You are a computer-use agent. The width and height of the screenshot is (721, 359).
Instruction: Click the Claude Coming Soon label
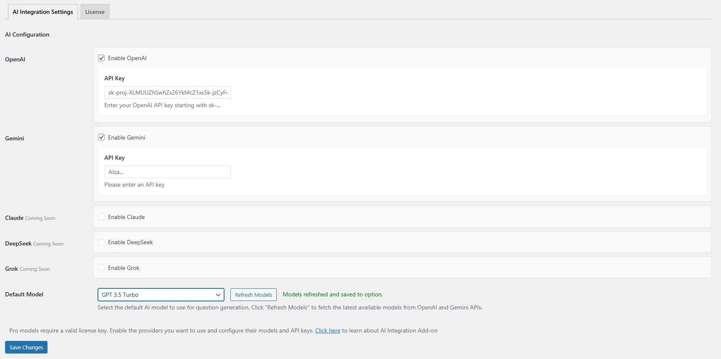click(x=30, y=218)
